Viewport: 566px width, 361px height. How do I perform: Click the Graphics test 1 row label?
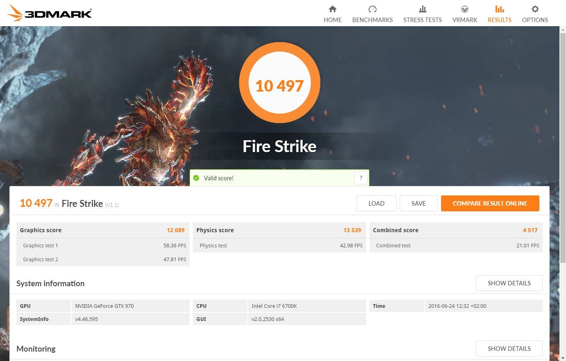coord(41,245)
